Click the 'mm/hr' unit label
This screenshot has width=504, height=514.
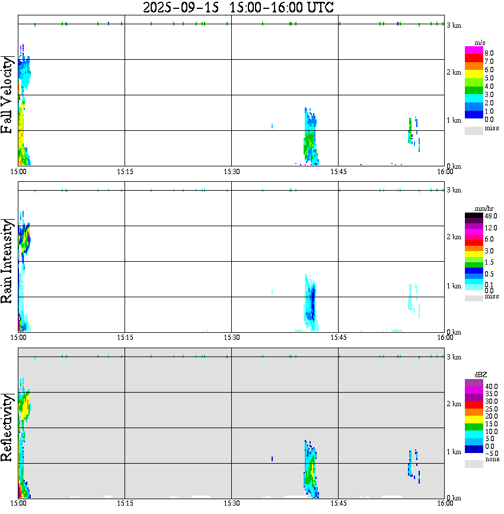coord(484,208)
